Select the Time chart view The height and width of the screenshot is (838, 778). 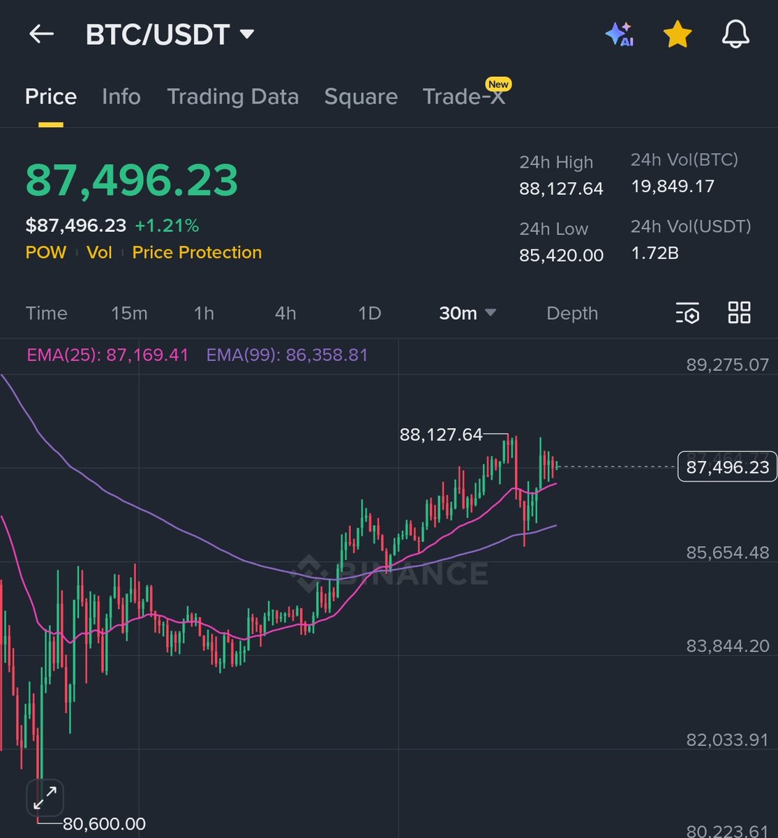[x=46, y=313]
